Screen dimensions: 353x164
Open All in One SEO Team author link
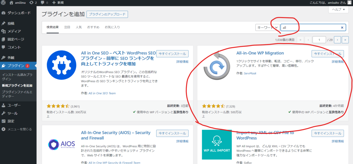click(102, 93)
